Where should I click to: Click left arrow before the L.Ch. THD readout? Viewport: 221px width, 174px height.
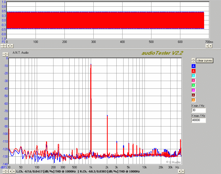(x=10, y=171)
